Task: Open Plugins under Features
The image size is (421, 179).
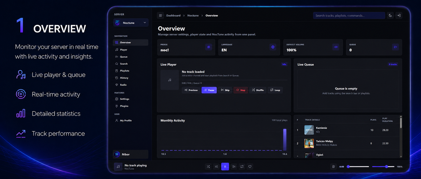Action: (x=131, y=106)
